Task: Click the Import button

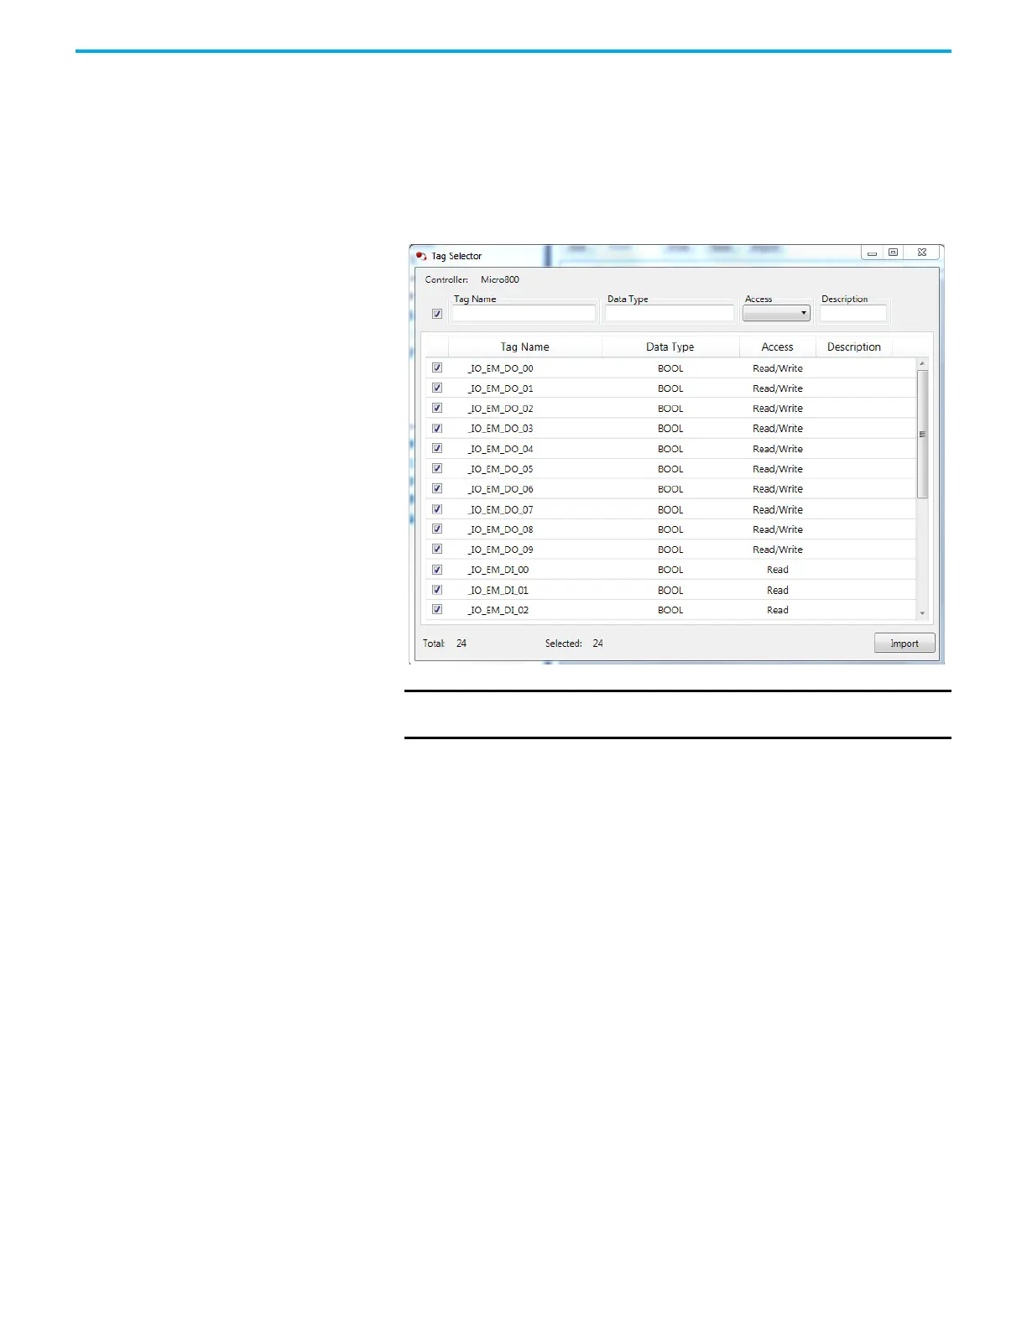Action: tap(904, 644)
